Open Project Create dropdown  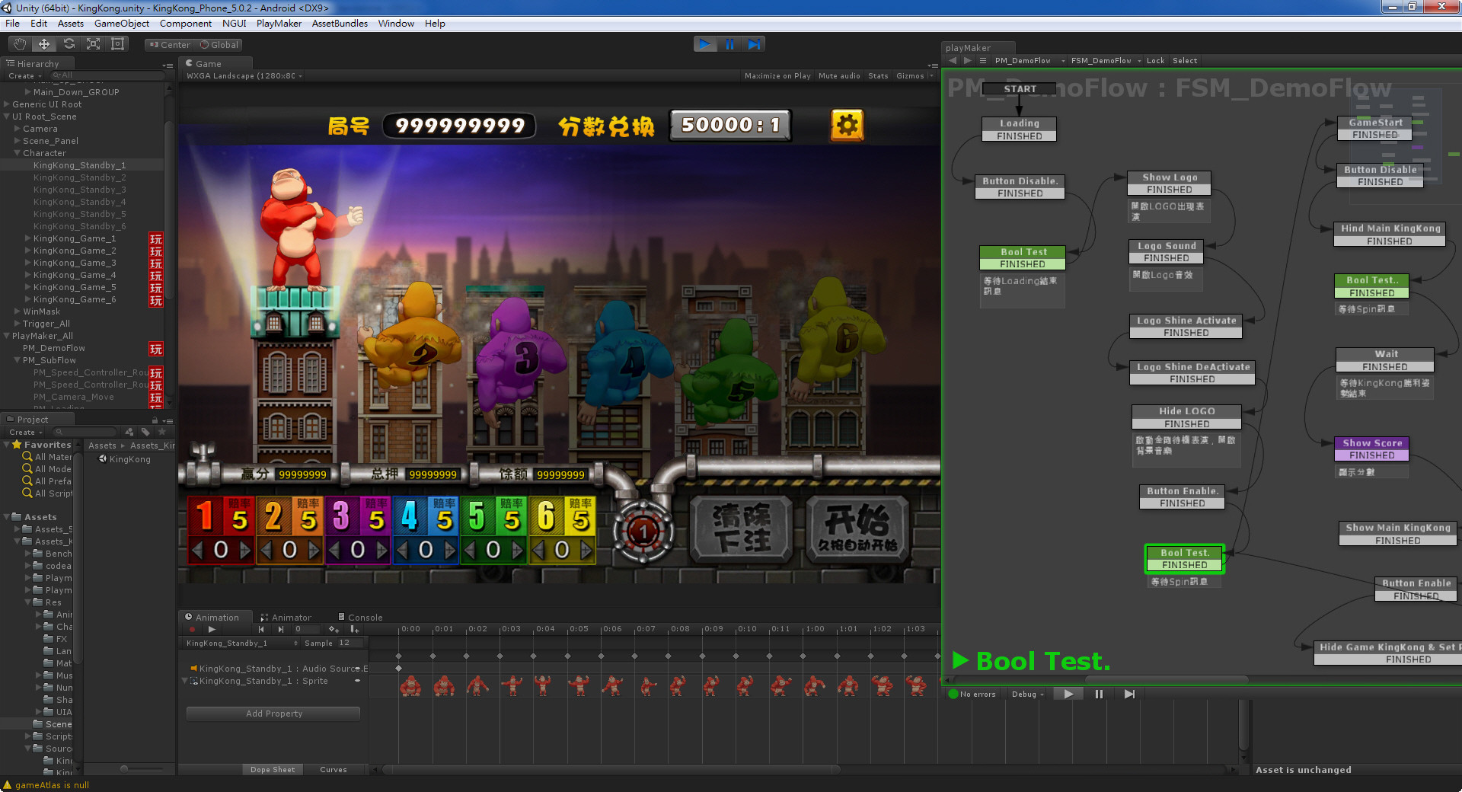pyautogui.click(x=26, y=432)
